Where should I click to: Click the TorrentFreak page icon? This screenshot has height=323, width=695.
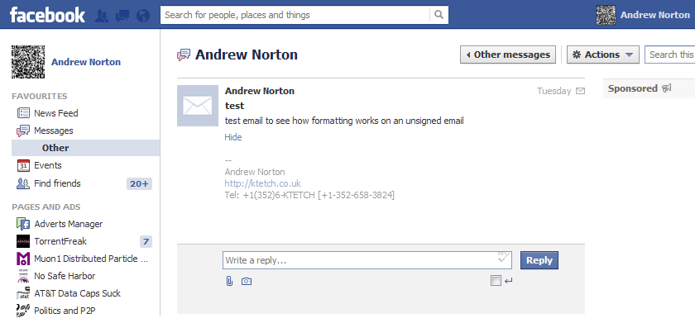pos(23,241)
